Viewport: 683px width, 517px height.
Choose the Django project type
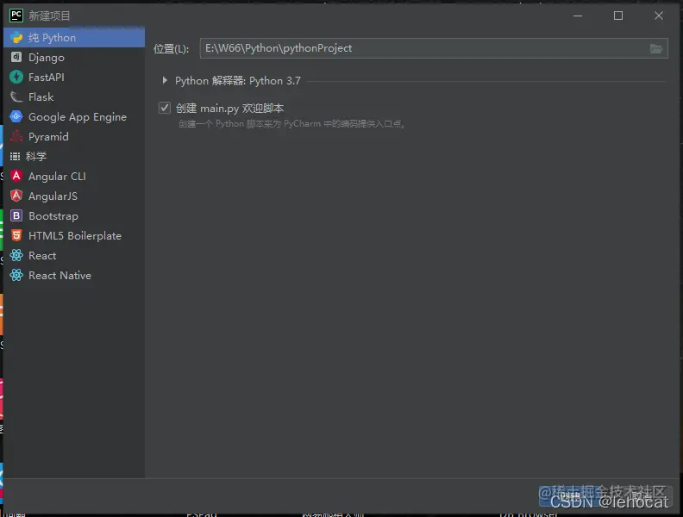74,58
